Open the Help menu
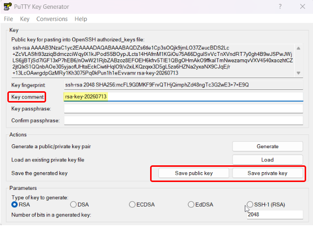Image resolution: width=313 pixels, height=234 pixels. [81, 19]
